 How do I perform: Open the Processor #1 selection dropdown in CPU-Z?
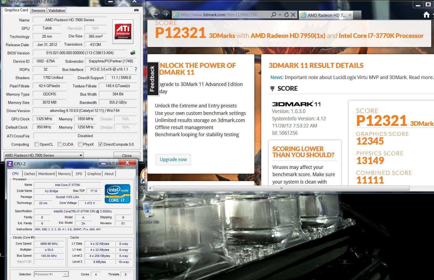click(x=51, y=274)
